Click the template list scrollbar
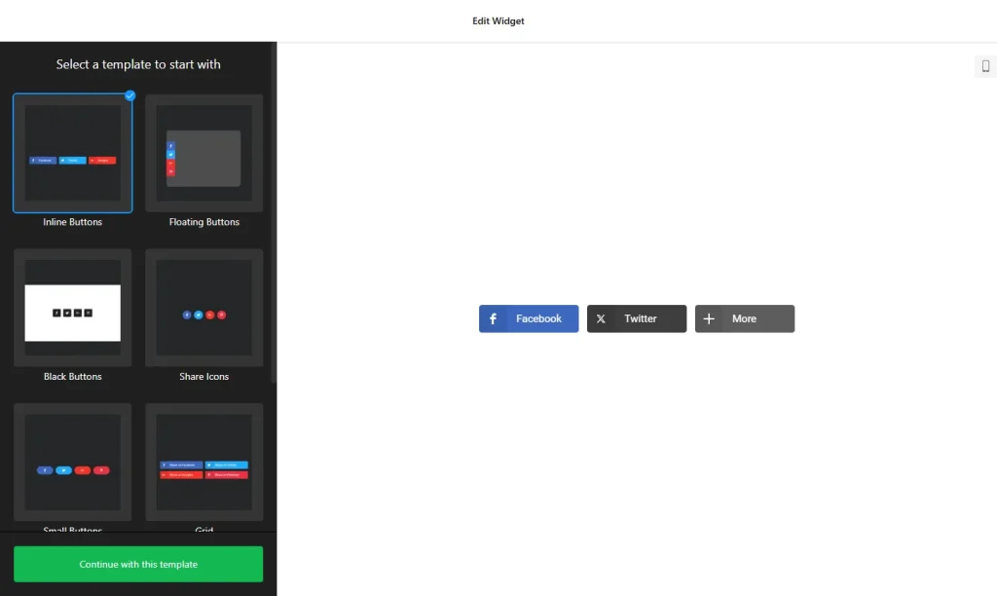Image resolution: width=997 pixels, height=596 pixels. coord(274,213)
